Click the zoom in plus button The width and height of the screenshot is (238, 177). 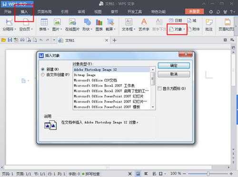click(x=231, y=174)
